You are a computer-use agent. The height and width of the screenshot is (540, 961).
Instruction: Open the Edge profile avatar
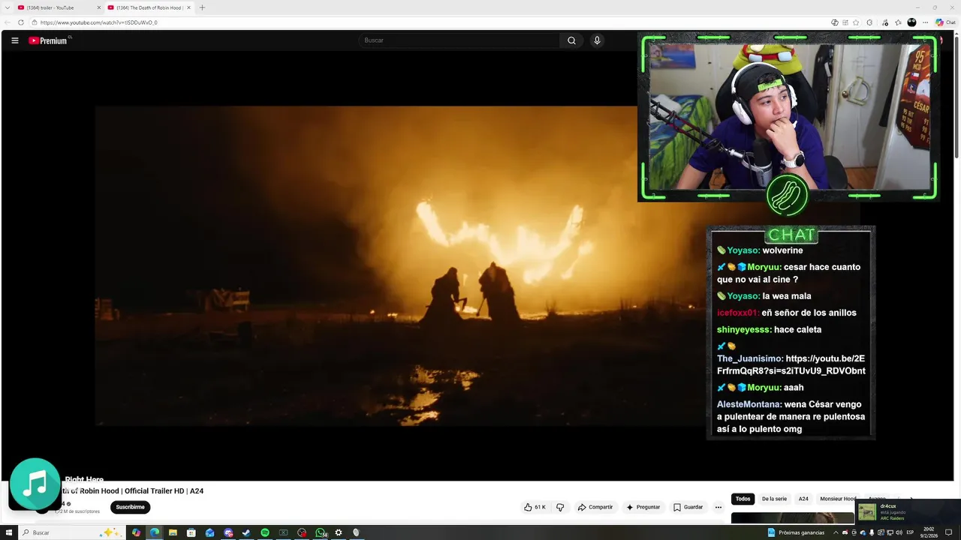point(911,22)
